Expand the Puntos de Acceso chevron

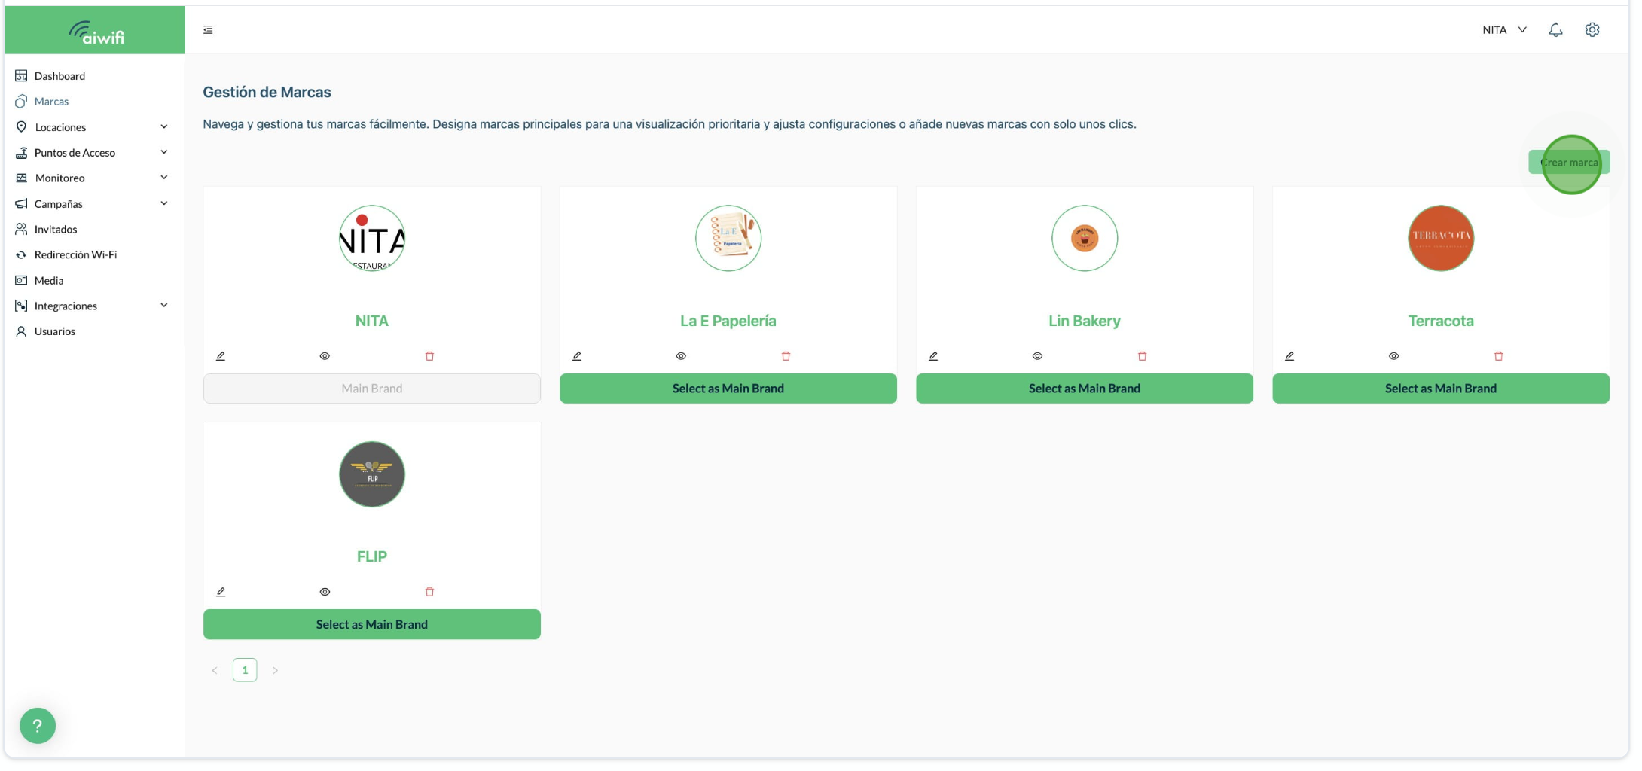pyautogui.click(x=164, y=152)
